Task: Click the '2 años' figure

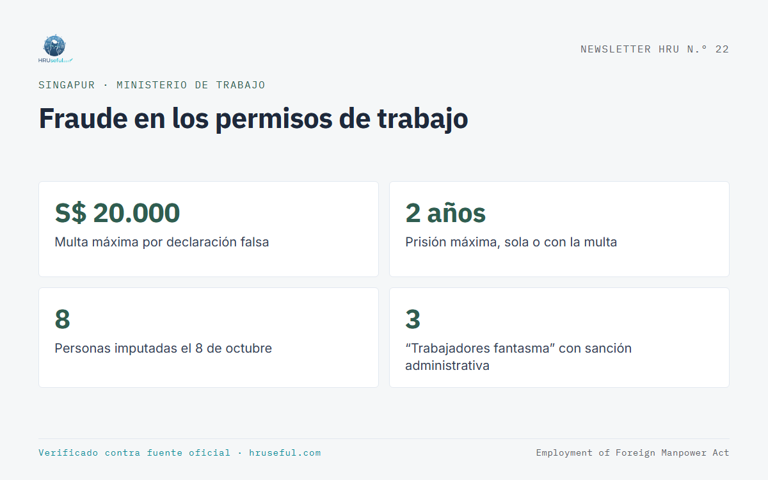Action: [445, 213]
